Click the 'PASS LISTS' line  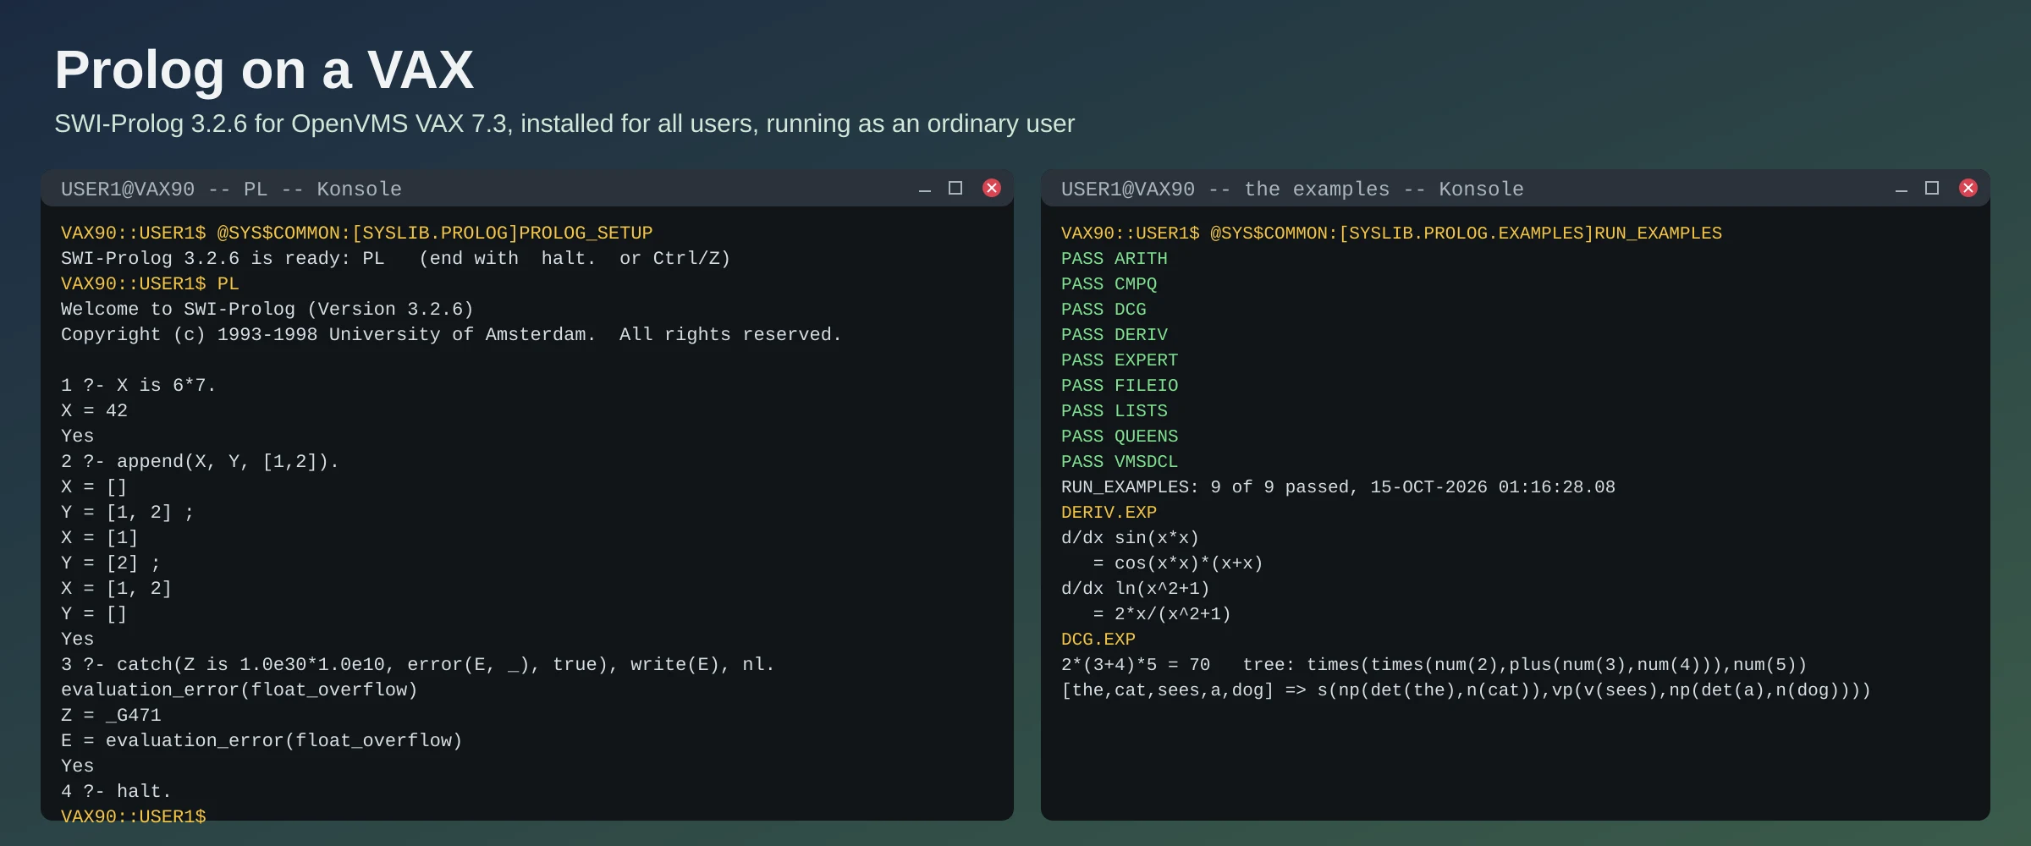pos(1114,410)
